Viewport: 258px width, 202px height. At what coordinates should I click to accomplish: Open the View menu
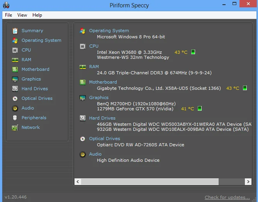click(x=22, y=15)
